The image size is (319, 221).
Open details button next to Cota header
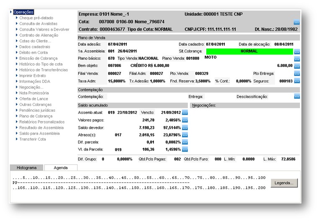[x=297, y=22]
